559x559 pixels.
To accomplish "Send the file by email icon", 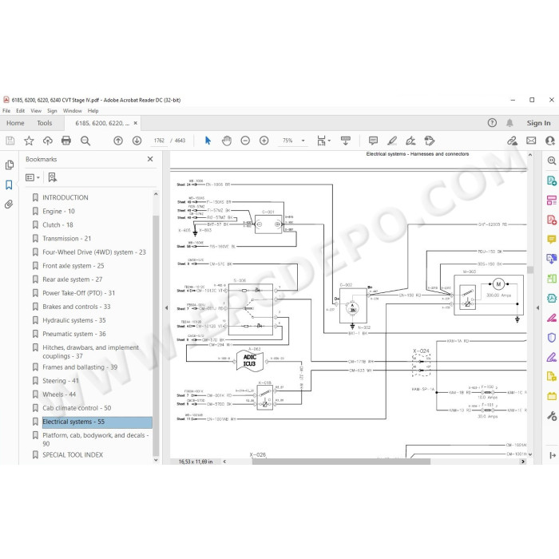I will (x=531, y=141).
